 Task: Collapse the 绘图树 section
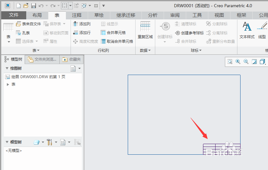pyautogui.click(x=7, y=68)
